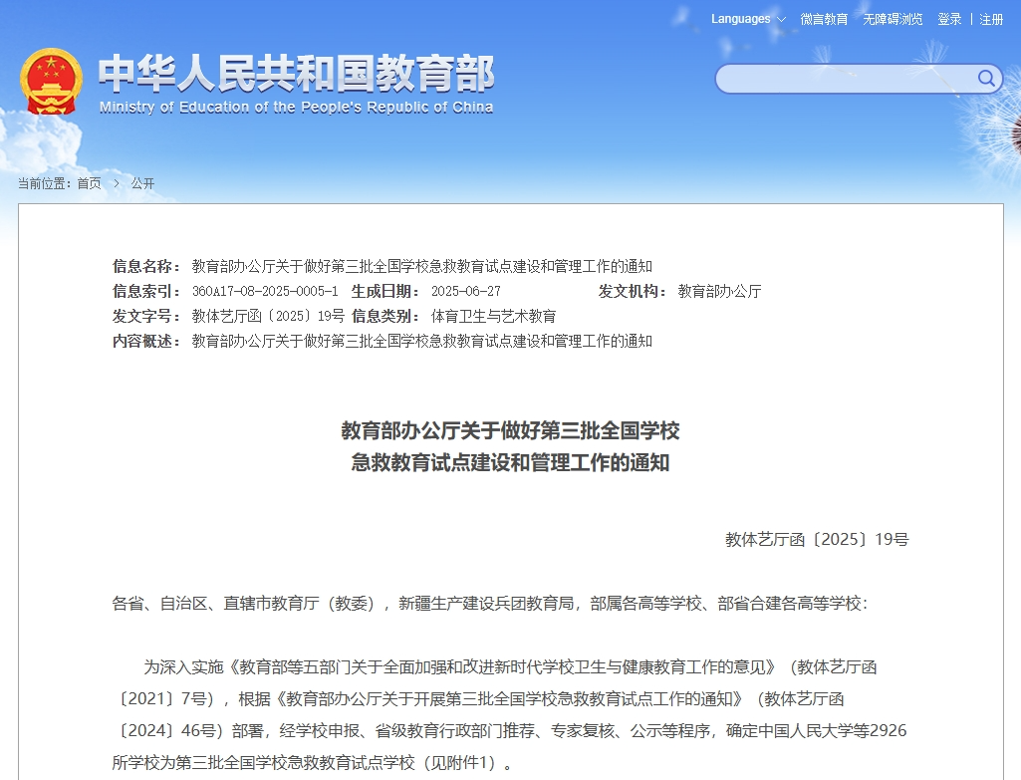
Task: Click the addressee line 各省、自治区、直辖市教育厅
Action: pyautogui.click(x=490, y=604)
